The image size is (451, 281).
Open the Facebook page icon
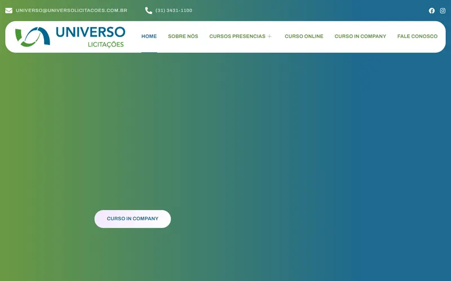coord(431,11)
